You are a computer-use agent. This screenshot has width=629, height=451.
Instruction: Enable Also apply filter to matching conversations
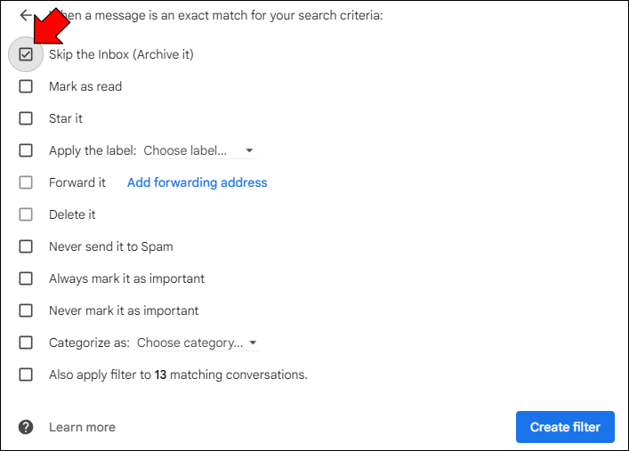(26, 374)
